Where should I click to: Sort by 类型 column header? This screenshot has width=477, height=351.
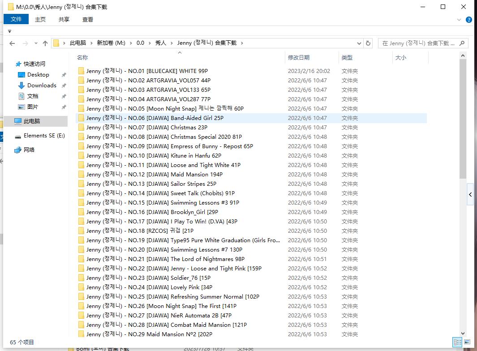click(x=365, y=57)
